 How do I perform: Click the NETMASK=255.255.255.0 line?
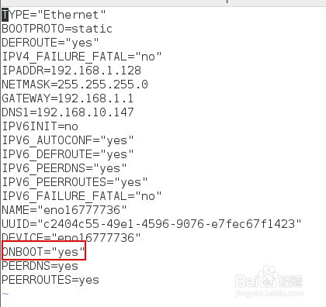[75, 85]
